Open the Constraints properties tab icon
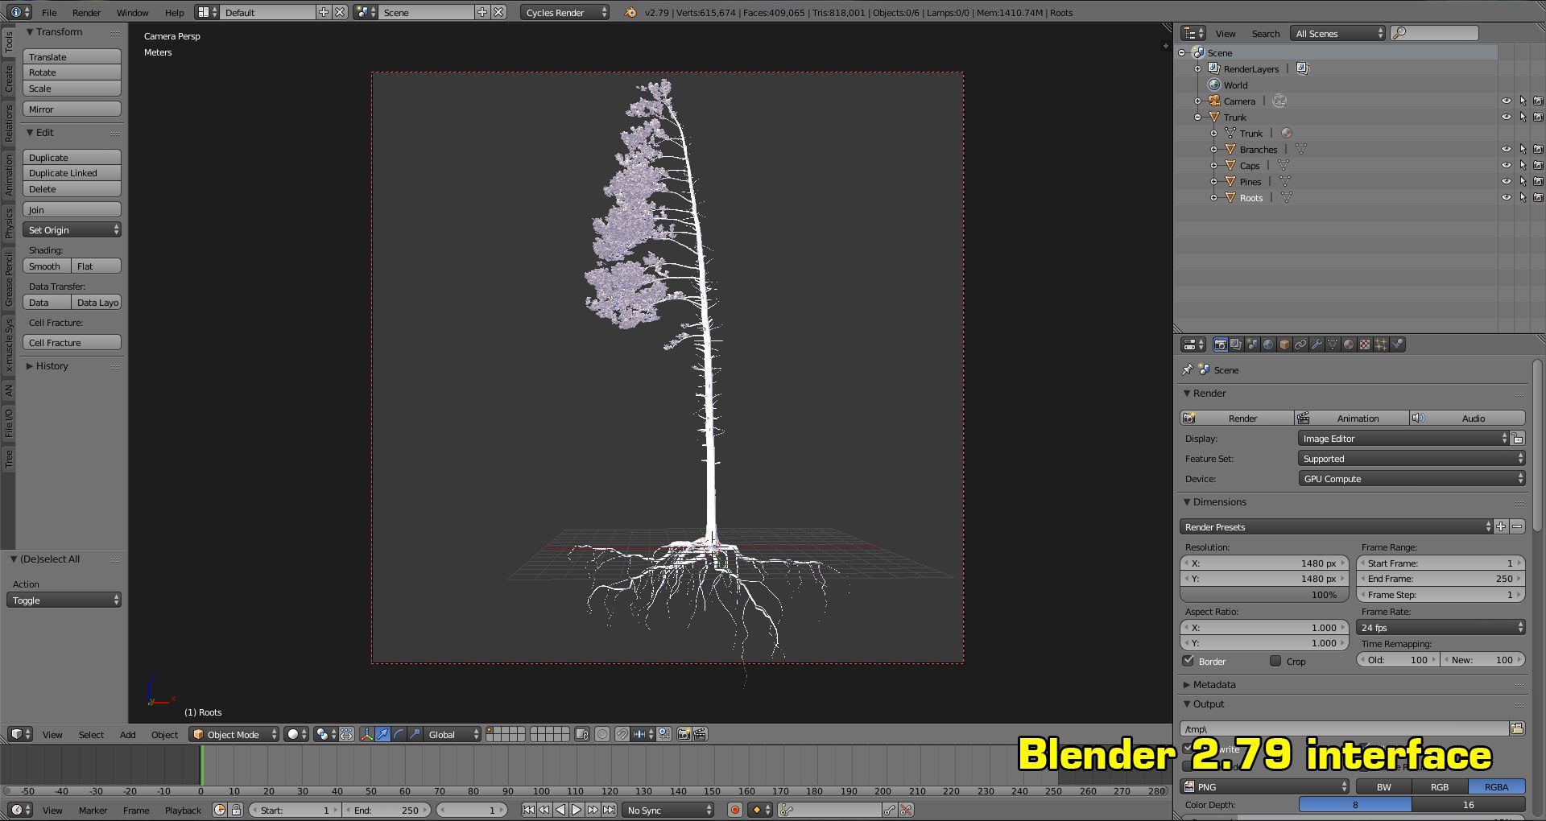This screenshot has height=821, width=1546. click(x=1300, y=344)
